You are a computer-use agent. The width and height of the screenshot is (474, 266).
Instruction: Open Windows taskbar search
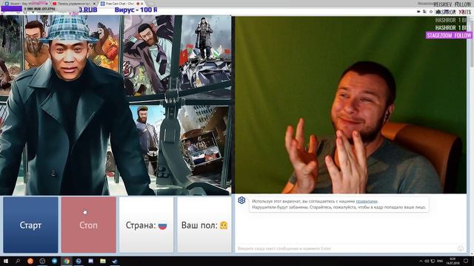[18, 261]
